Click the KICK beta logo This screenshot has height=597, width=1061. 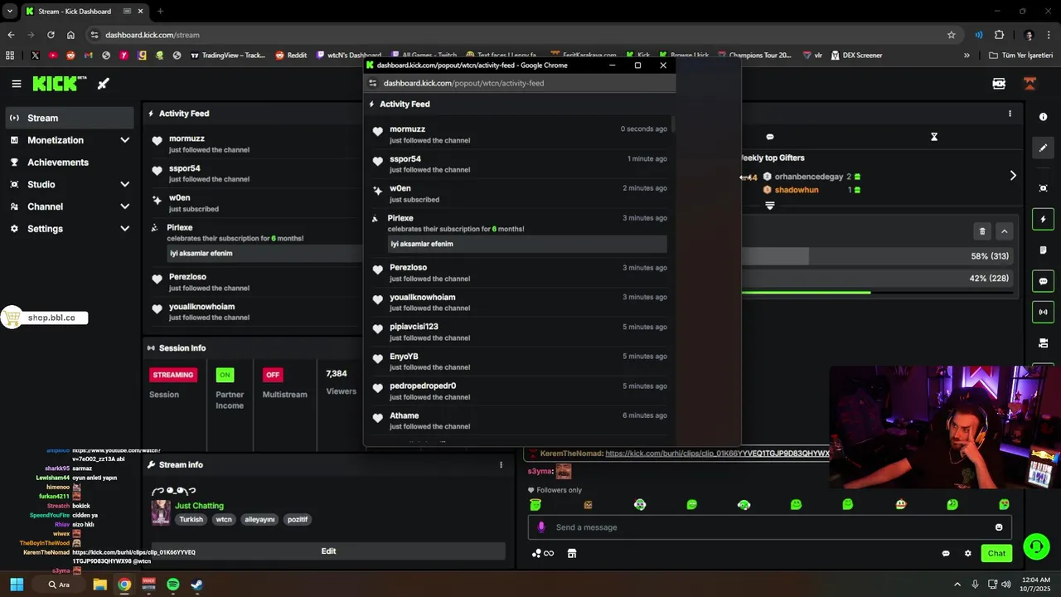pyautogui.click(x=60, y=84)
